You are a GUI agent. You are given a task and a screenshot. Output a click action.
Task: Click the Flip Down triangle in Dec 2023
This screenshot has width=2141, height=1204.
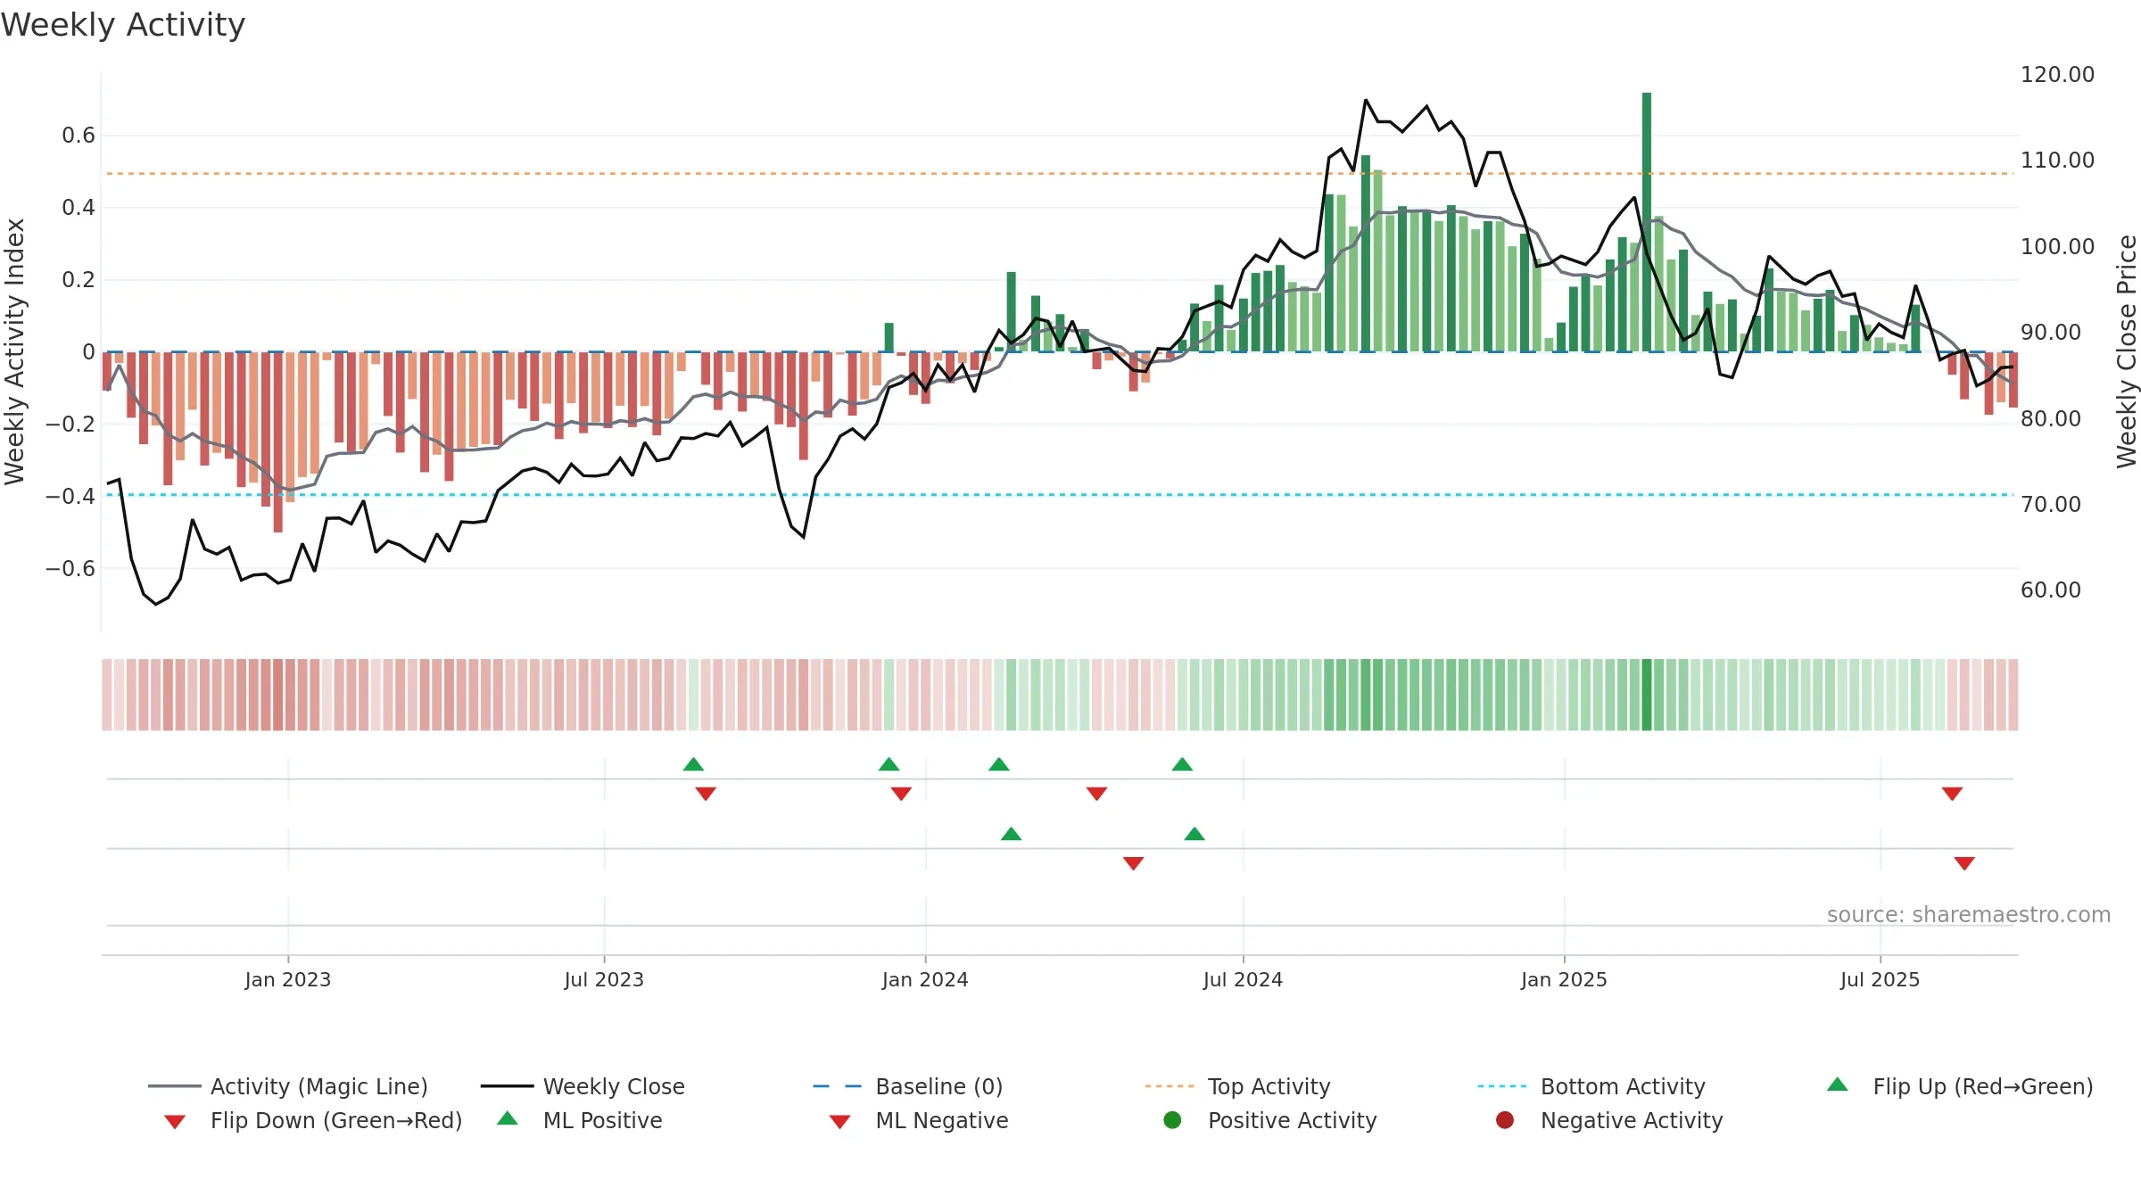point(901,794)
